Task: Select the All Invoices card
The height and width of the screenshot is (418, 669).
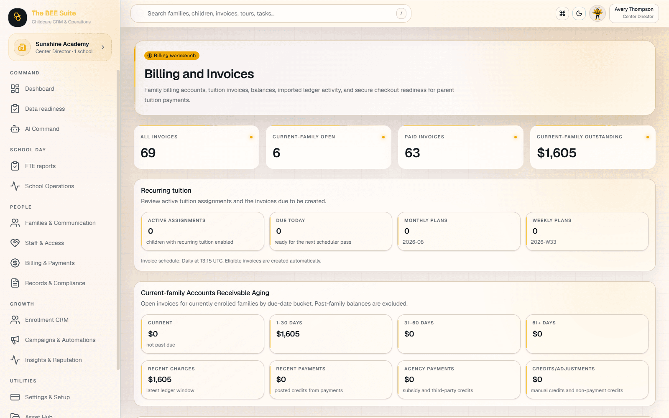Action: [x=197, y=147]
